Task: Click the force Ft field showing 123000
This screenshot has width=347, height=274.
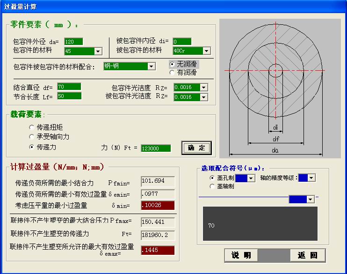Action: pos(156,148)
